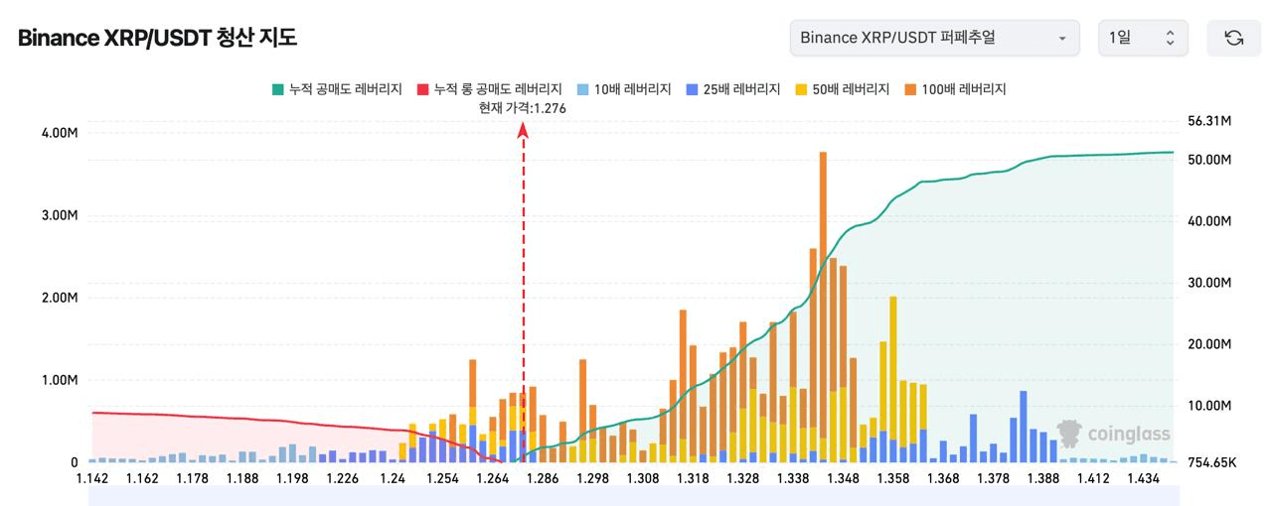Click the 1.358 price axis label
The height and width of the screenshot is (506, 1272).
[893, 478]
